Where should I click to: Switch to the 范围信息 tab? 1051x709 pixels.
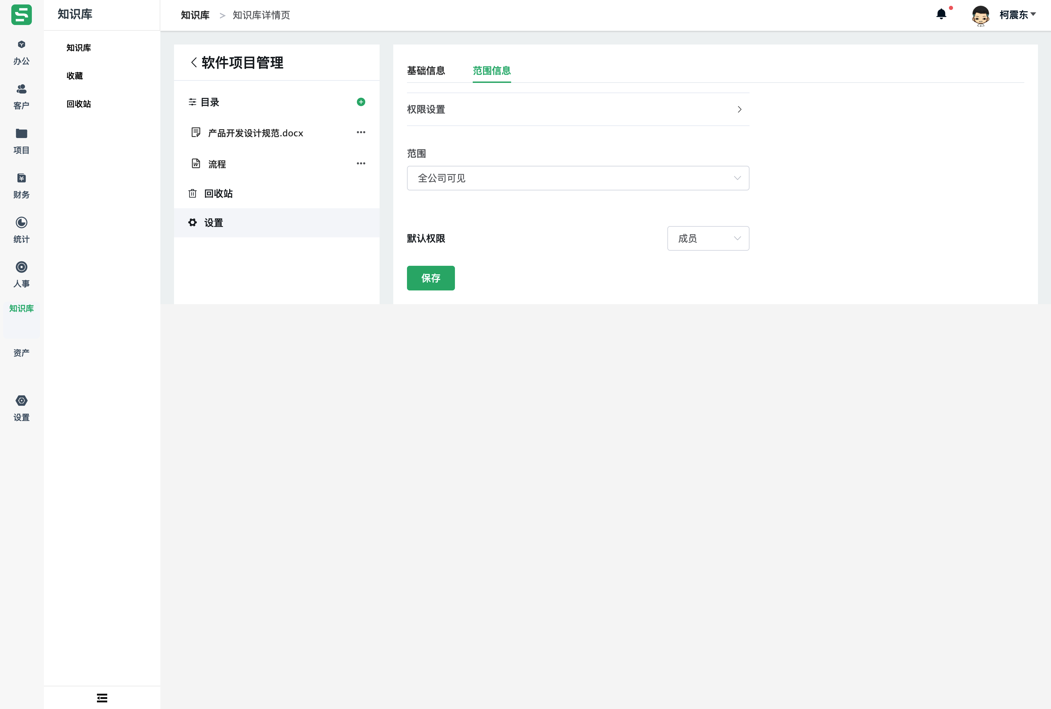pos(492,71)
